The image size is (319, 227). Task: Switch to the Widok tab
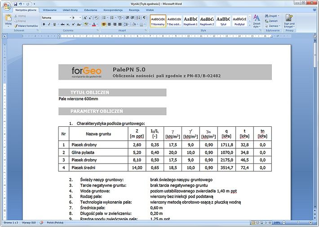(150, 10)
